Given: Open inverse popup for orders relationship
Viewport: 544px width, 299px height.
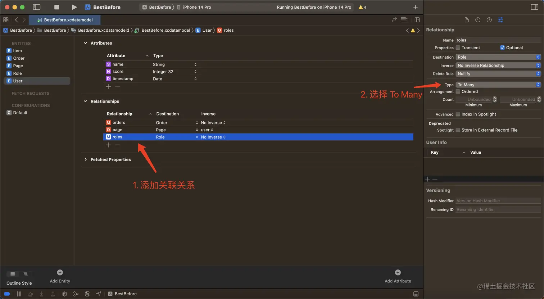Looking at the screenshot, I should [213, 123].
